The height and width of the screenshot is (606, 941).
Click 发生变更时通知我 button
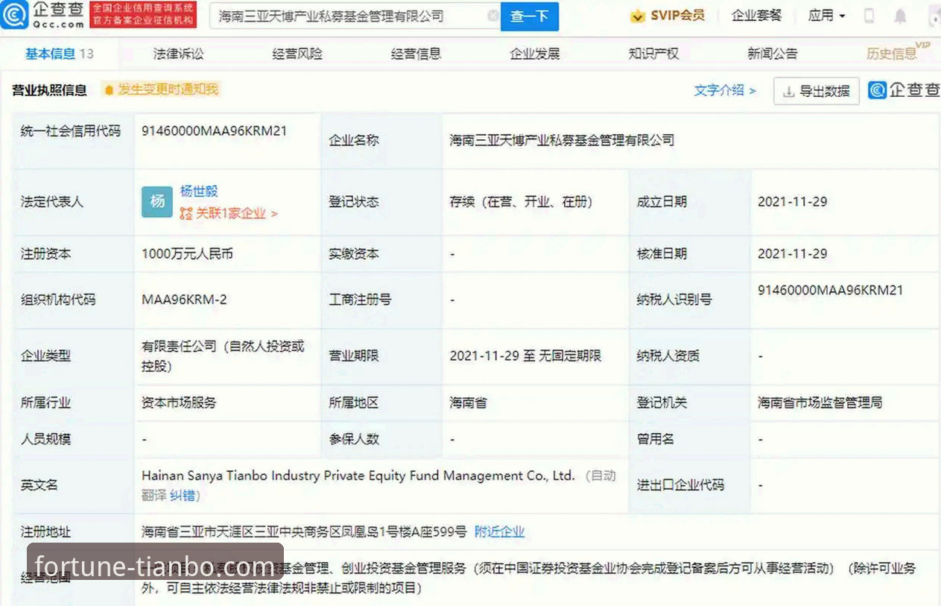pos(162,89)
